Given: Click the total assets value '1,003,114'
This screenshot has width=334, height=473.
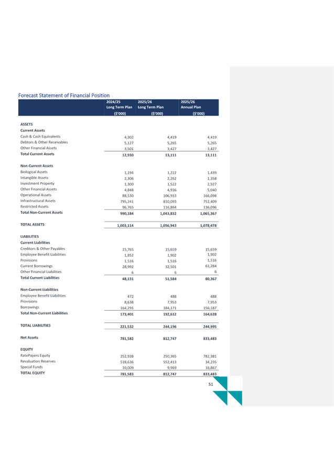Looking at the screenshot, I should click(126, 226).
